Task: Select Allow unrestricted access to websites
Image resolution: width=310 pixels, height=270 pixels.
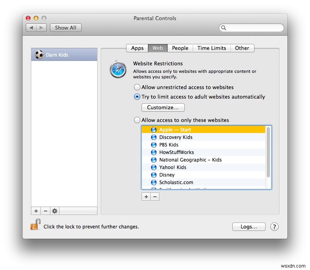Action: [x=137, y=87]
